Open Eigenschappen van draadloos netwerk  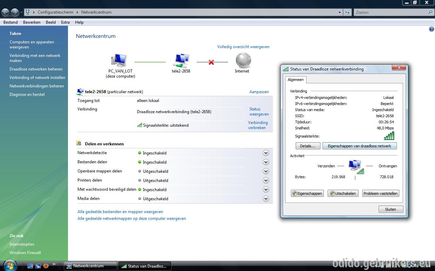pos(360,146)
